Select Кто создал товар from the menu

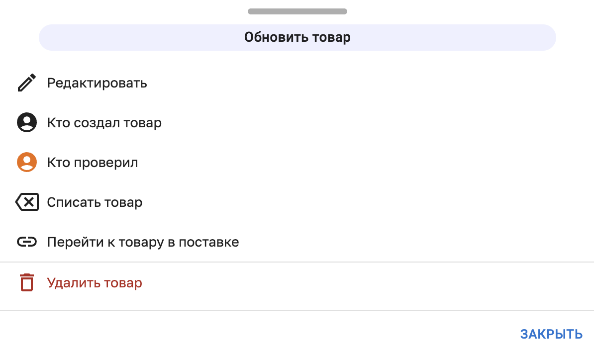tap(104, 123)
